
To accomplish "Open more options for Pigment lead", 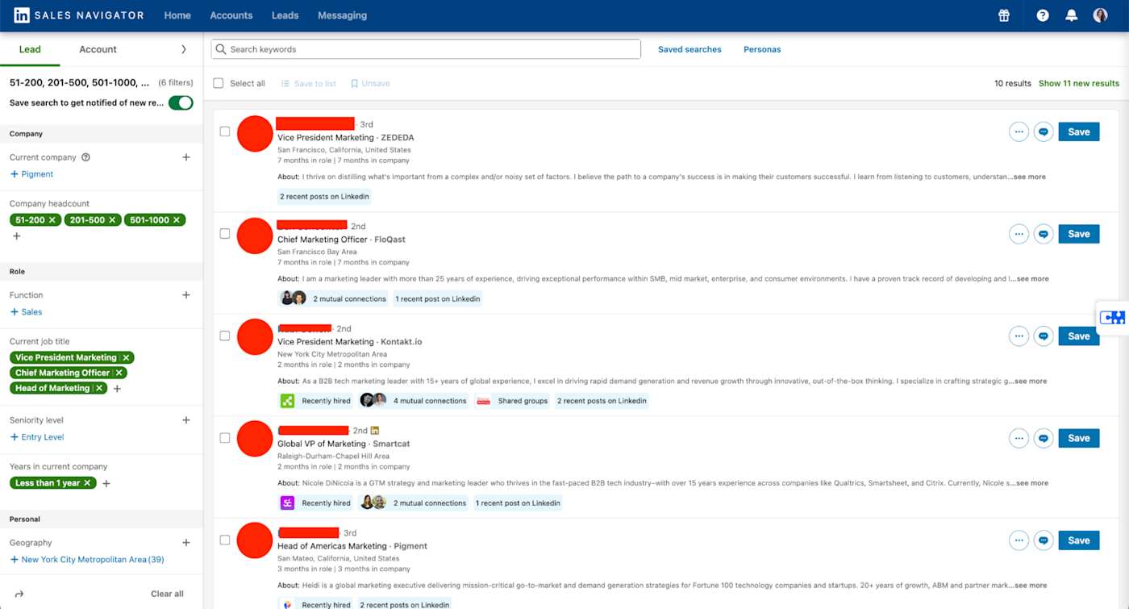I will tap(1019, 540).
